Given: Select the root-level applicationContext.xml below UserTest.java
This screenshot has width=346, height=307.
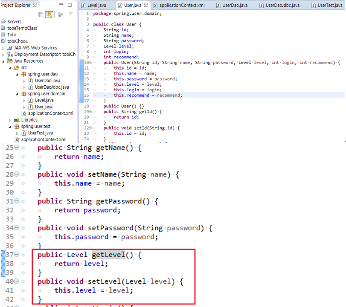Looking at the screenshot, I should (x=44, y=139).
